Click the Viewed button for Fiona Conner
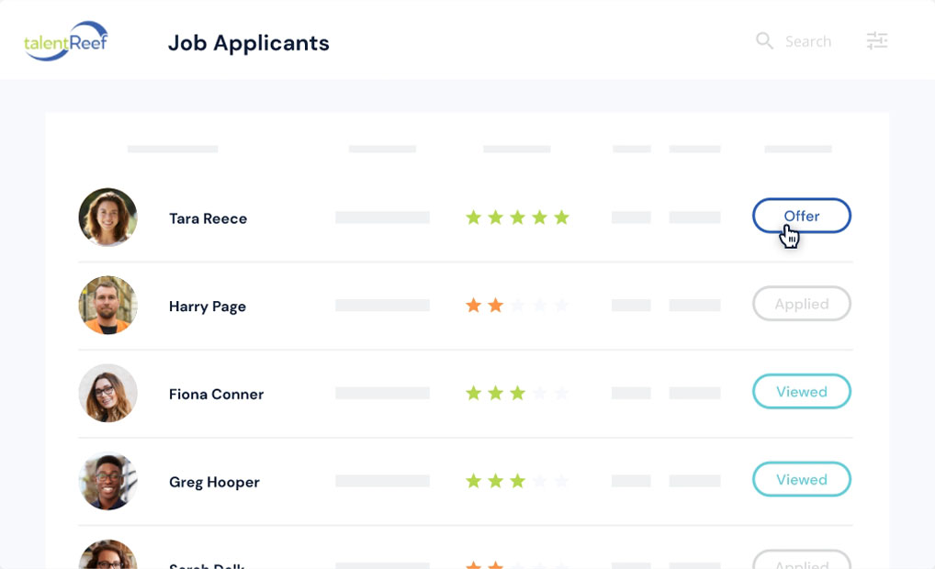This screenshot has height=569, width=935. (x=801, y=391)
